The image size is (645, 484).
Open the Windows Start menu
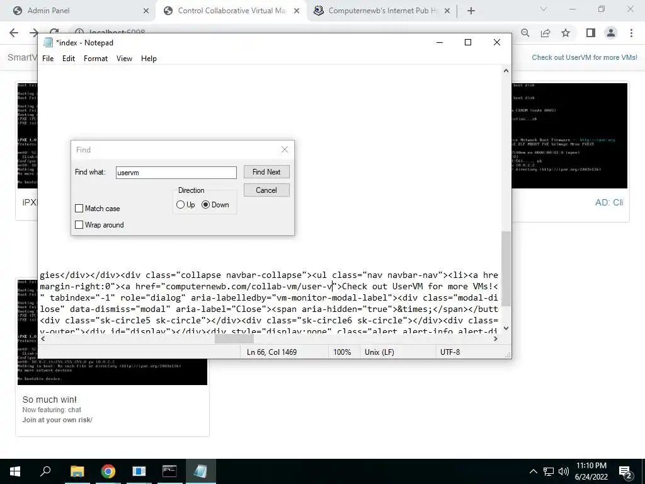15,471
